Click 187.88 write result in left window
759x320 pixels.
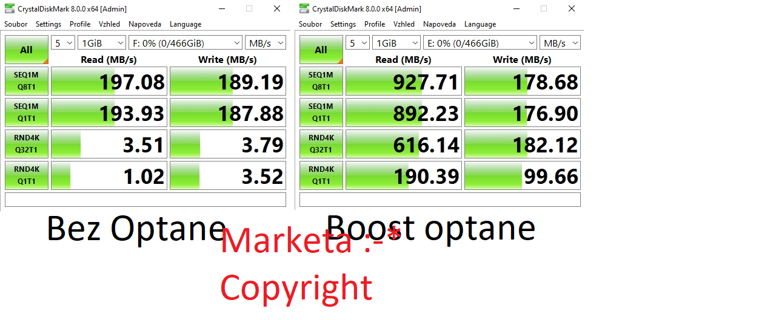click(x=228, y=113)
